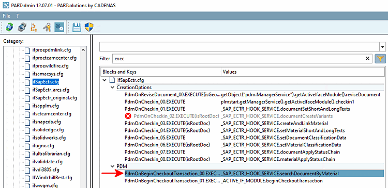
Task: Open the ? help menu
Action: click(18, 16)
